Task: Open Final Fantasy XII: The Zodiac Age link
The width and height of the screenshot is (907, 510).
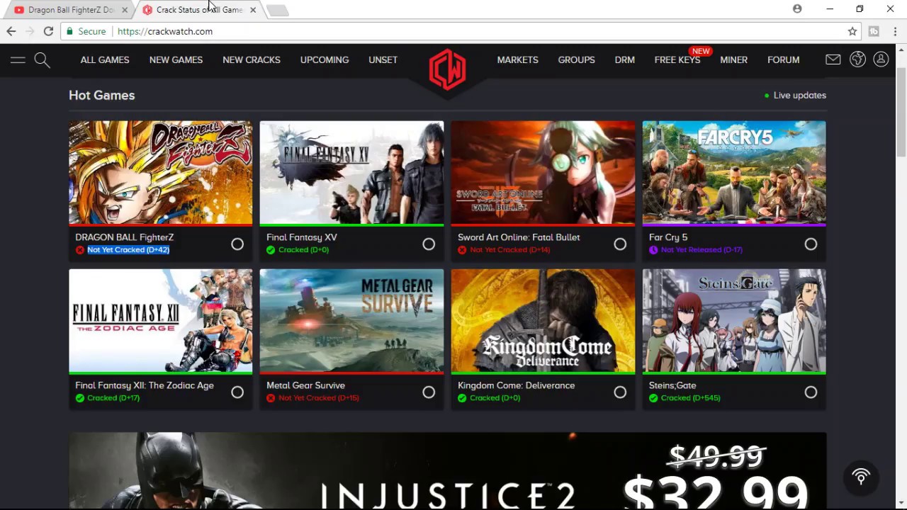Action: 144,385
